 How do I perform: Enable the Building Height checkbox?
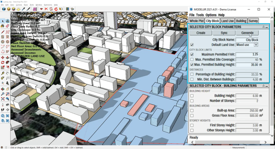click(192, 96)
